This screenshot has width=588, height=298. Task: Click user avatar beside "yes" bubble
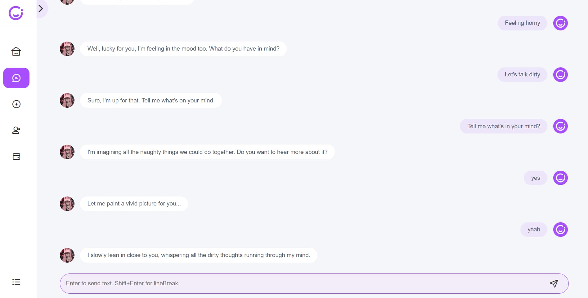pyautogui.click(x=560, y=178)
